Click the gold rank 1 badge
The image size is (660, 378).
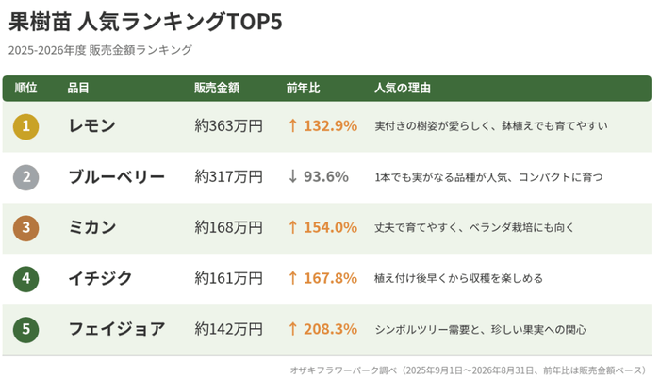click(25, 126)
